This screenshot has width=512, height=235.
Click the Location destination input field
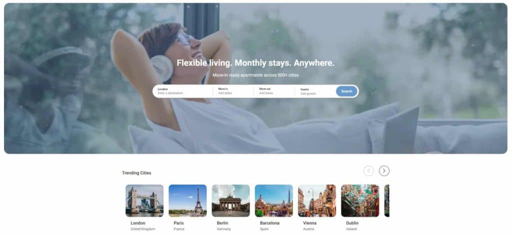183,91
